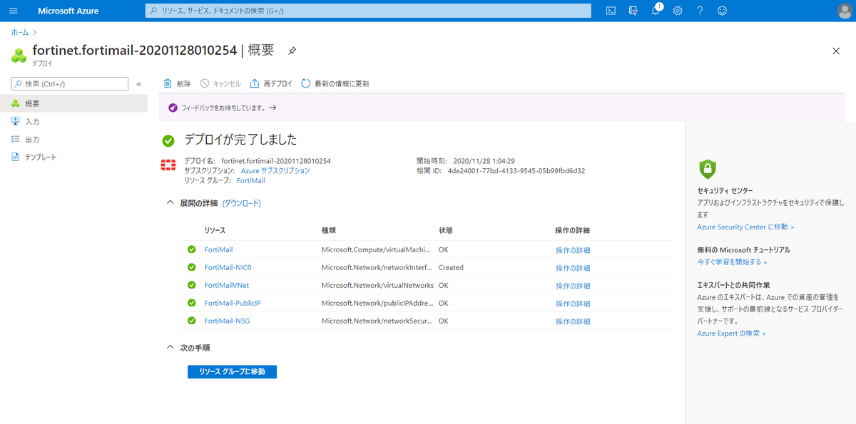
Task: Open the FortiMail resource group link
Action: coord(250,181)
